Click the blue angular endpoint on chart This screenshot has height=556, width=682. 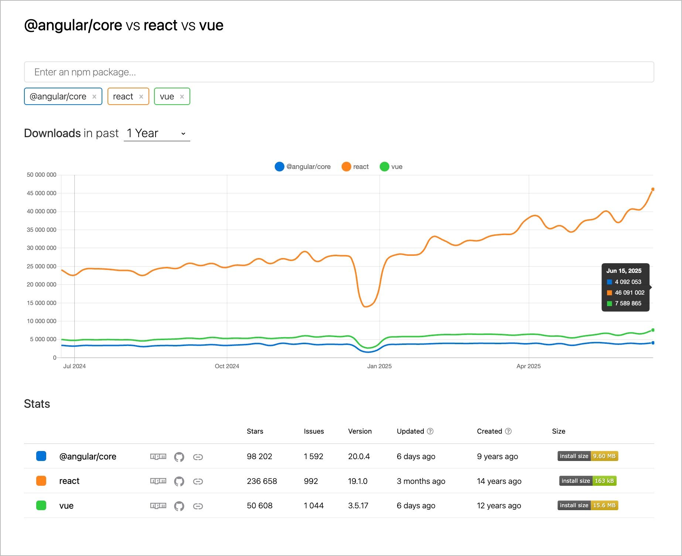click(653, 343)
